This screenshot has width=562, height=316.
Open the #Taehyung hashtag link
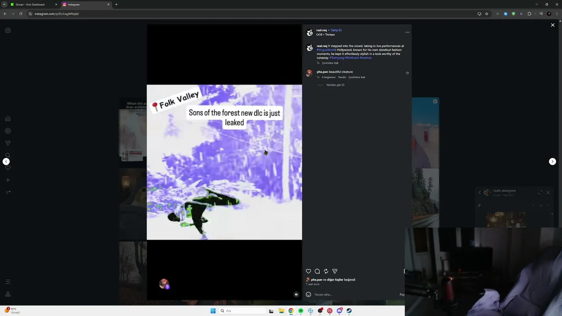337,58
